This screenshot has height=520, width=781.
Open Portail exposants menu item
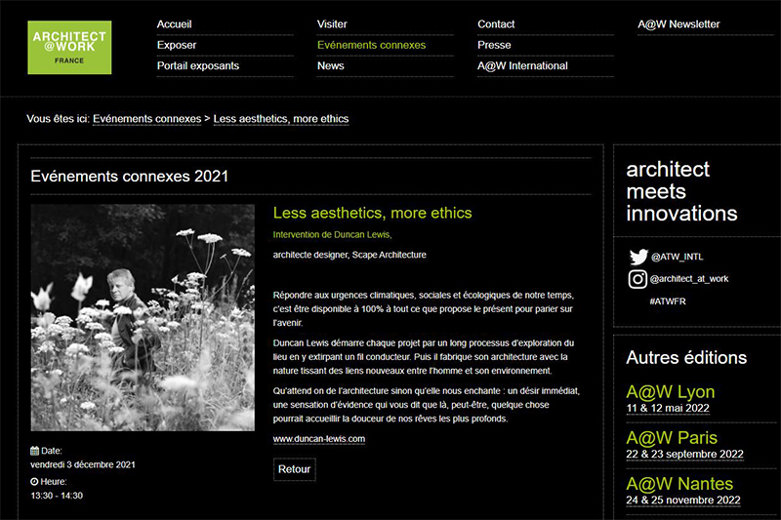[x=198, y=65]
